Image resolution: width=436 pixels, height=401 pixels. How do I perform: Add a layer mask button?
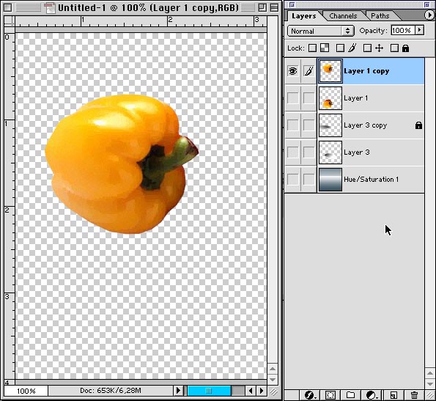pyautogui.click(x=330, y=395)
